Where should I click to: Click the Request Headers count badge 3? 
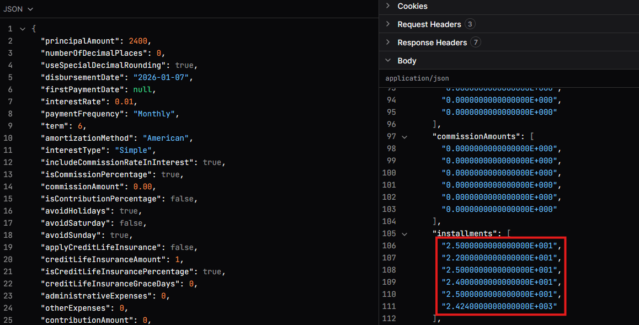click(470, 24)
